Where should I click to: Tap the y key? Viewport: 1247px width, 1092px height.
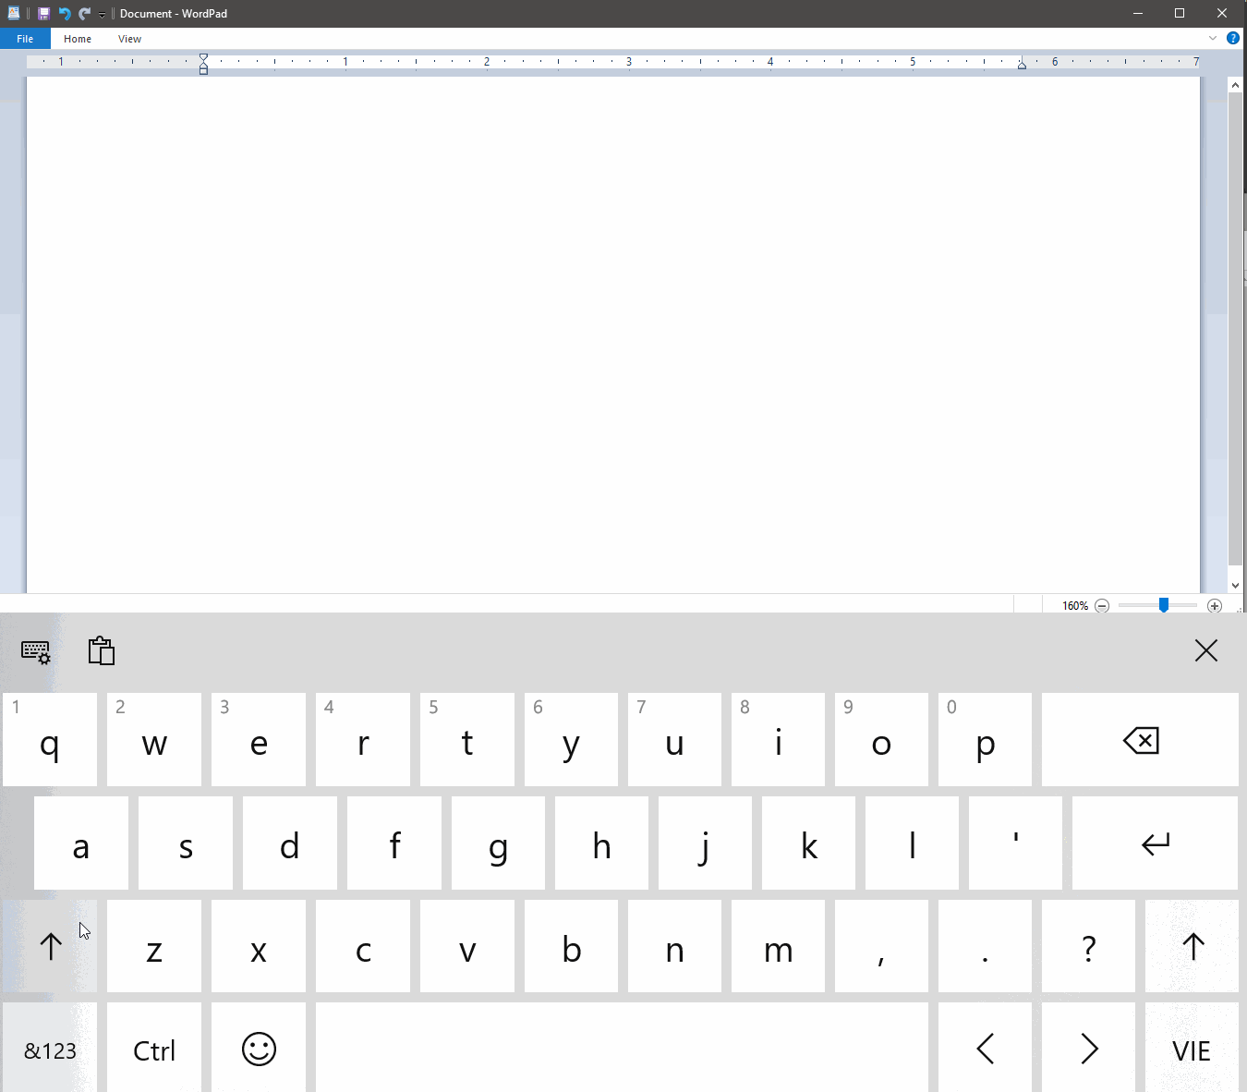point(571,740)
